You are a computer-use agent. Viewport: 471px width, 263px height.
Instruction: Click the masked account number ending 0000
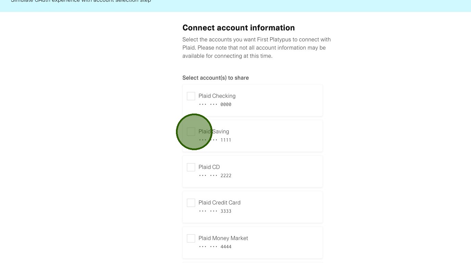tap(215, 105)
